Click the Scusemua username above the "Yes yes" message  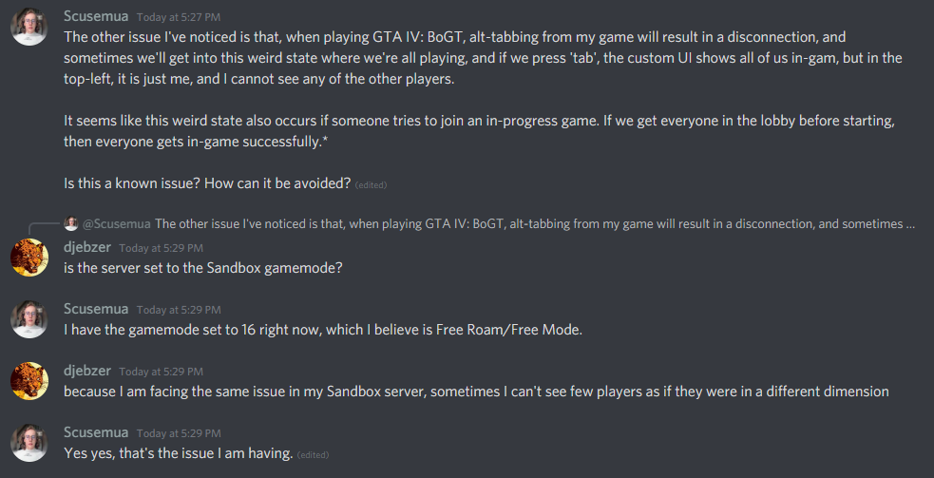[95, 432]
